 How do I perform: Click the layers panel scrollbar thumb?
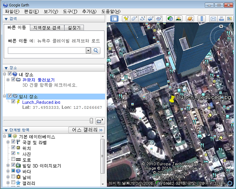coord(103,156)
